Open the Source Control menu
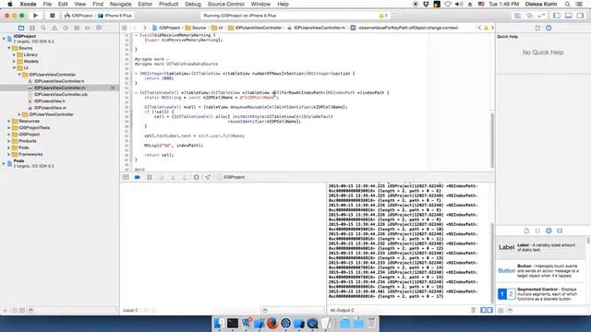591x332 pixels. tap(226, 4)
